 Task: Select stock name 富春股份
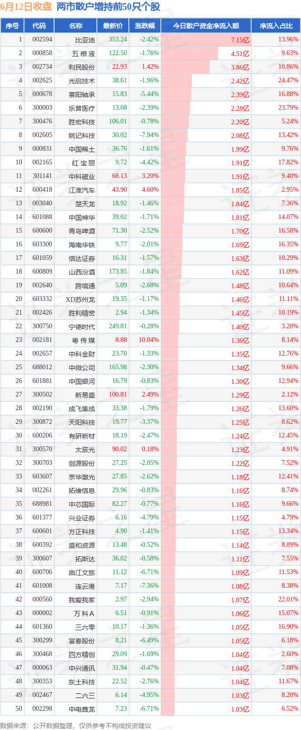click(82, 641)
